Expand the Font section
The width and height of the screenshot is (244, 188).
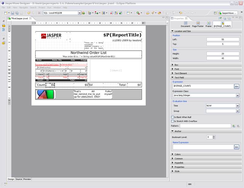177,69
